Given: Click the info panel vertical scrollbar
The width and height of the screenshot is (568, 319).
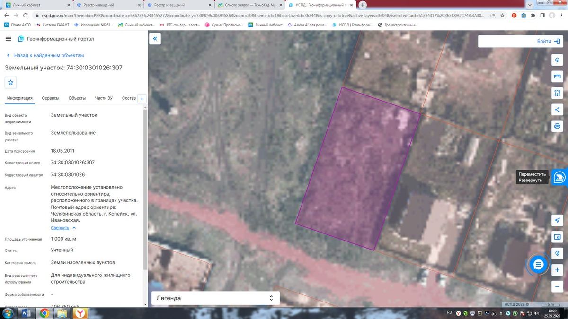Looking at the screenshot, I should [145, 189].
